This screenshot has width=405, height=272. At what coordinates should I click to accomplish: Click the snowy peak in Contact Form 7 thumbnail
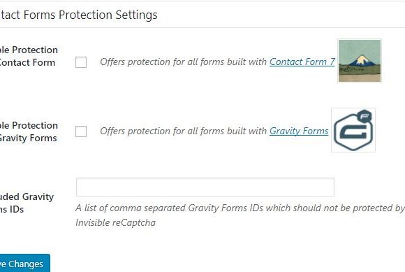tap(361, 59)
